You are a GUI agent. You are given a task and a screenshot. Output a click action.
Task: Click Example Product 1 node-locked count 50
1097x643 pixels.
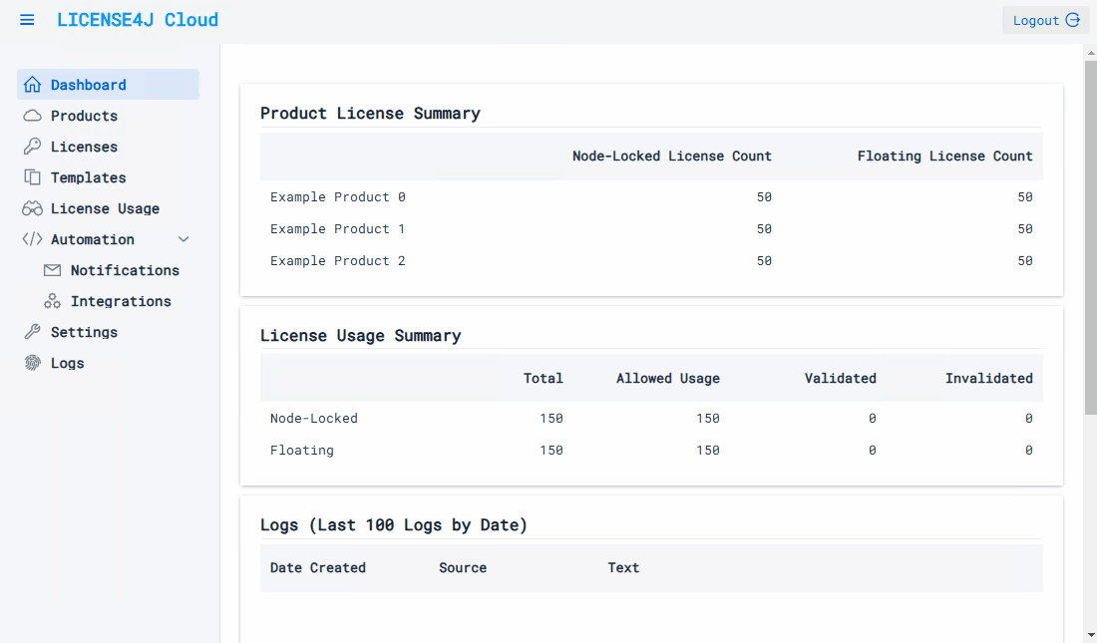click(764, 229)
